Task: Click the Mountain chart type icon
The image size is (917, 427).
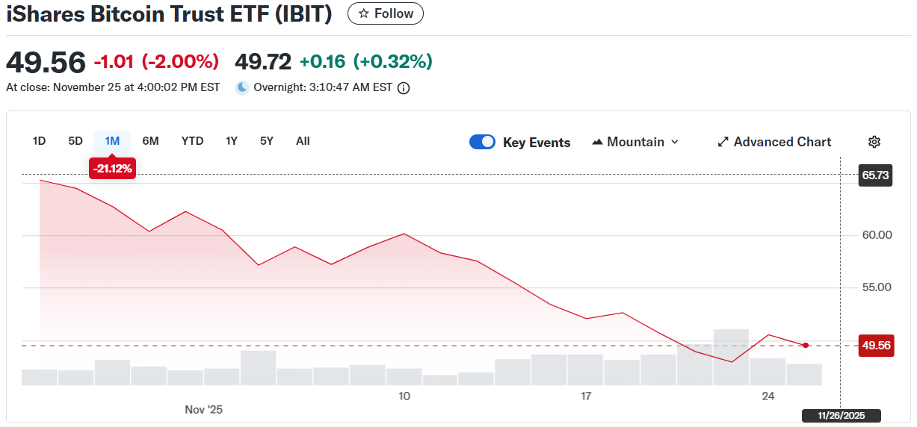Action: pyautogui.click(x=597, y=142)
